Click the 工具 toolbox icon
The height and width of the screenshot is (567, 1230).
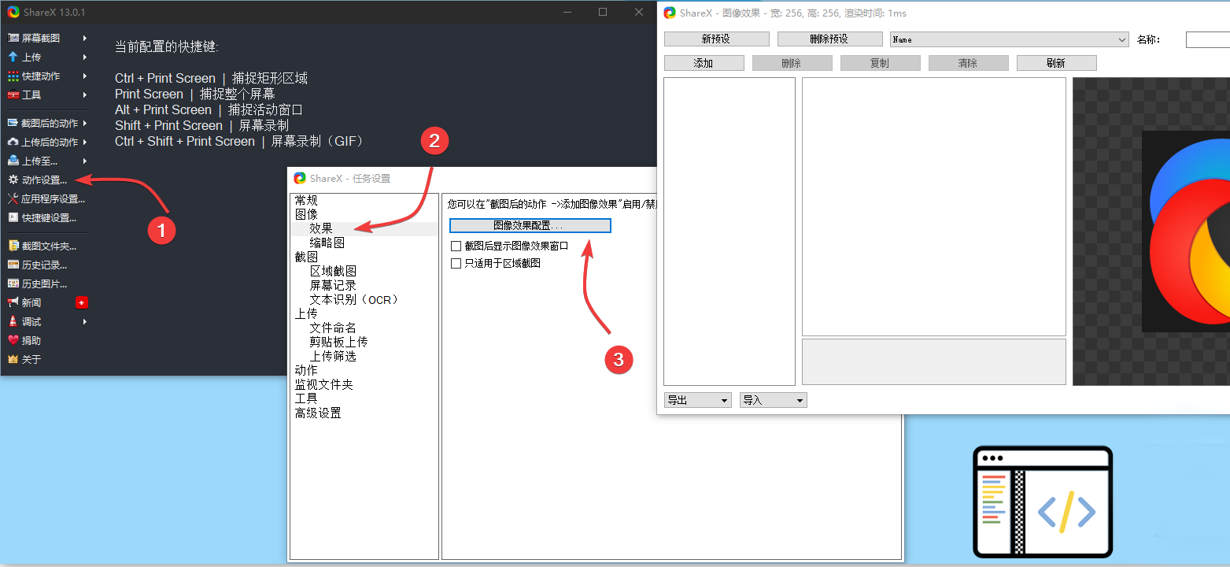point(13,94)
